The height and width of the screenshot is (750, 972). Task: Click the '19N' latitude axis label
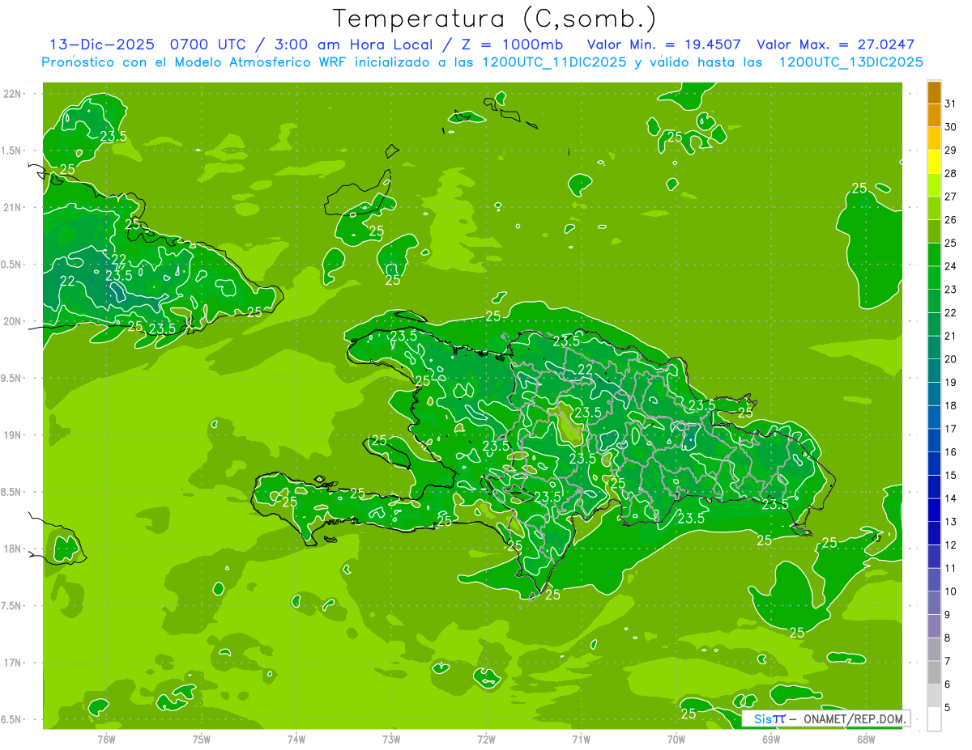12,435
